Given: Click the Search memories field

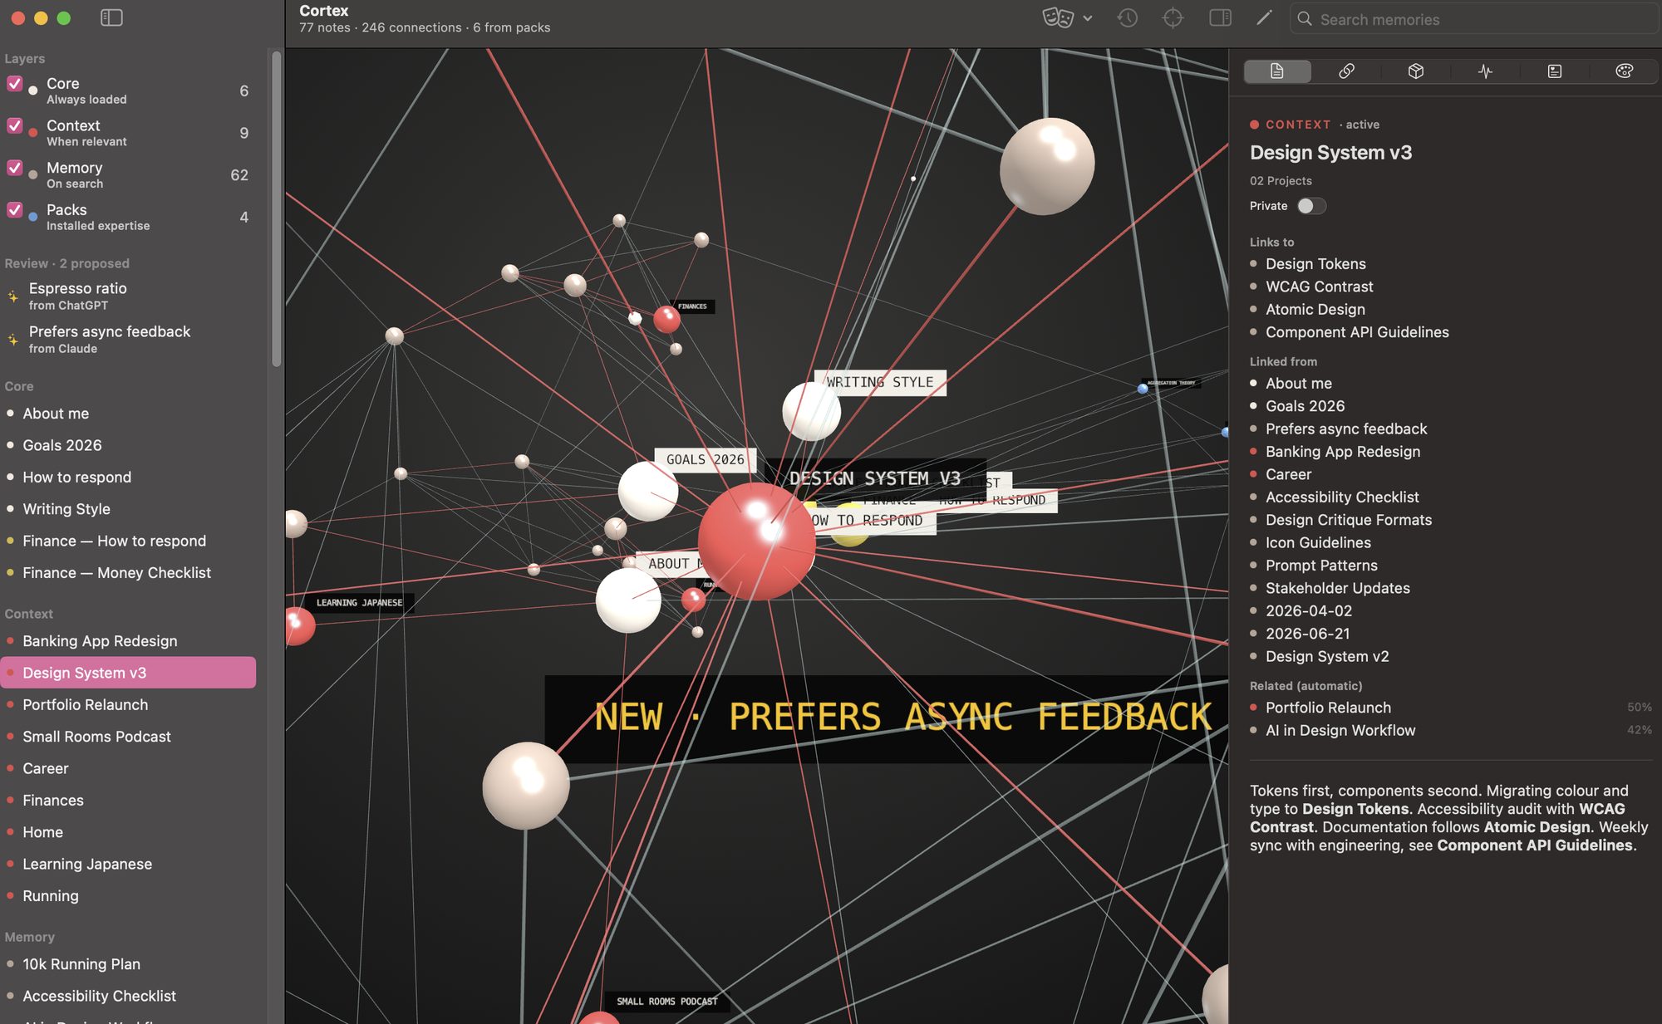Looking at the screenshot, I should (x=1473, y=19).
